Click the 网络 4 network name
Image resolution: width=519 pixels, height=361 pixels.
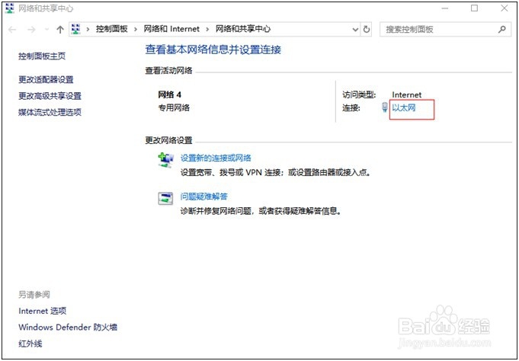[169, 95]
